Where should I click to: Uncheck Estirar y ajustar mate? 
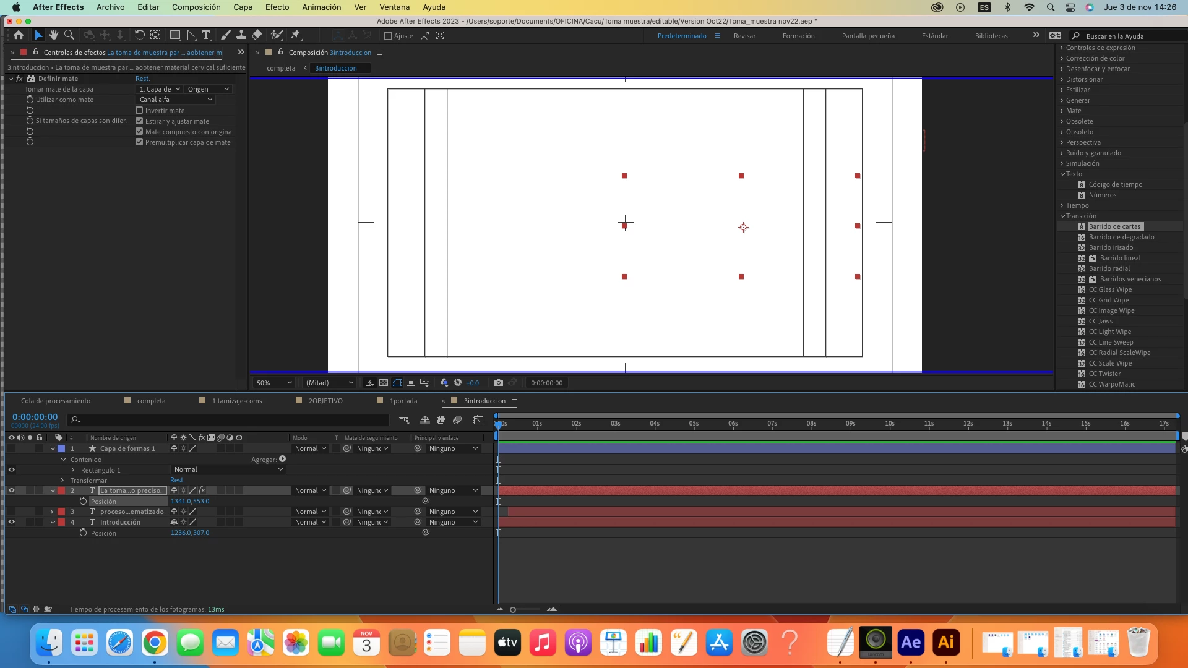[139, 121]
